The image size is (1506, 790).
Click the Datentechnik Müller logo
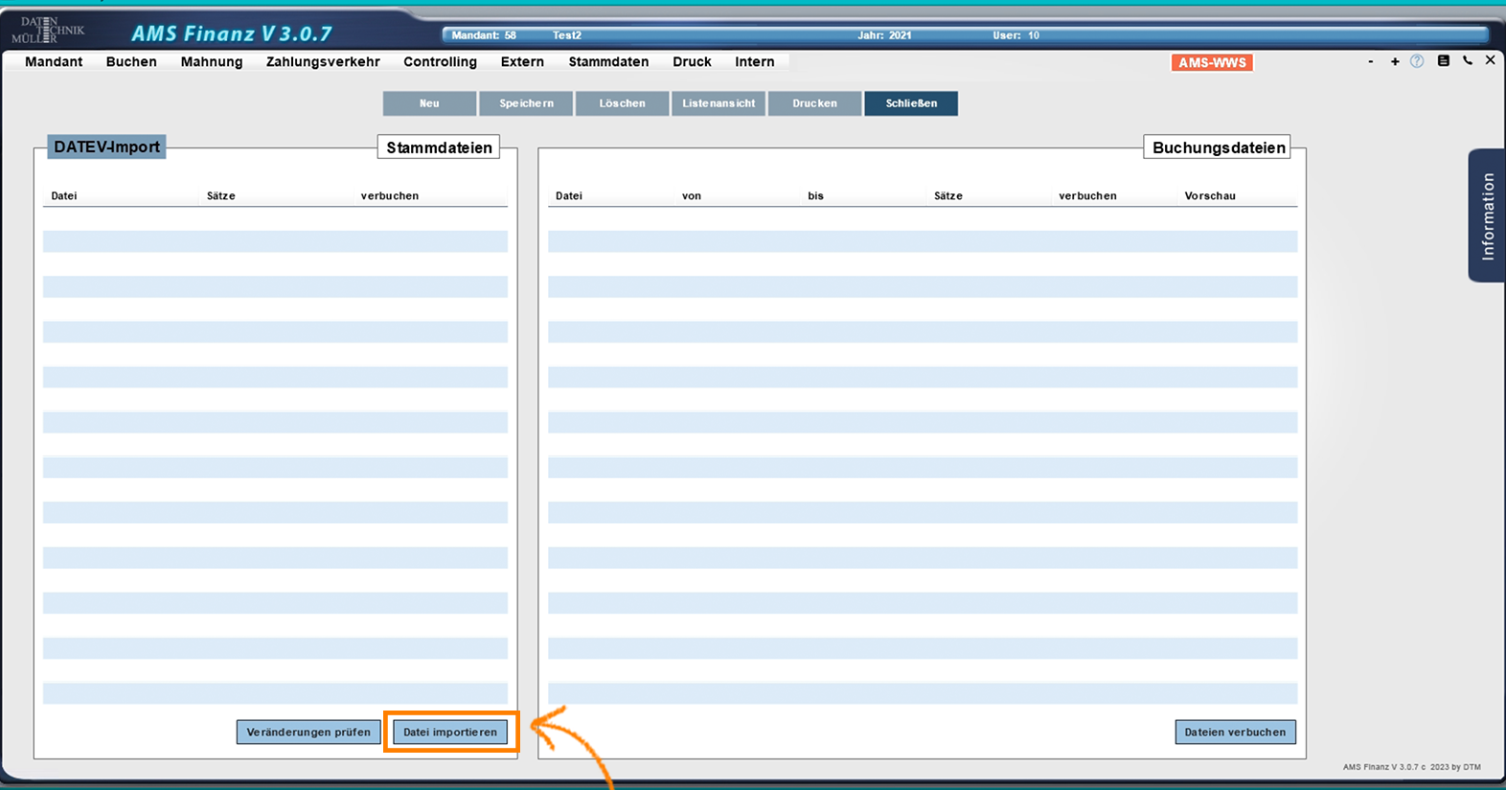48,30
